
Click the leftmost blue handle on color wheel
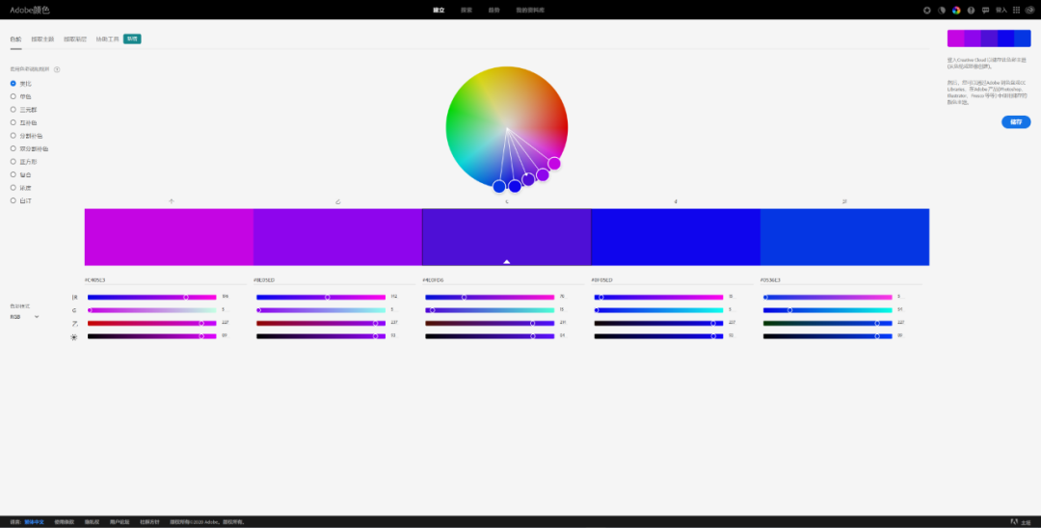(x=499, y=186)
